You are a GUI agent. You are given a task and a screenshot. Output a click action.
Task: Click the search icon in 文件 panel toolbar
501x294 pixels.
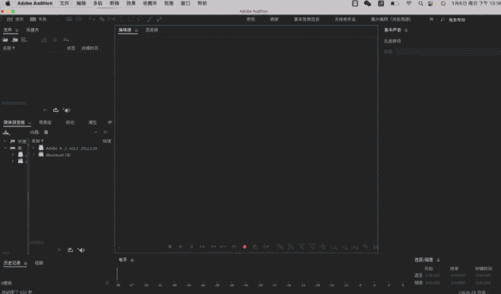coord(66,40)
